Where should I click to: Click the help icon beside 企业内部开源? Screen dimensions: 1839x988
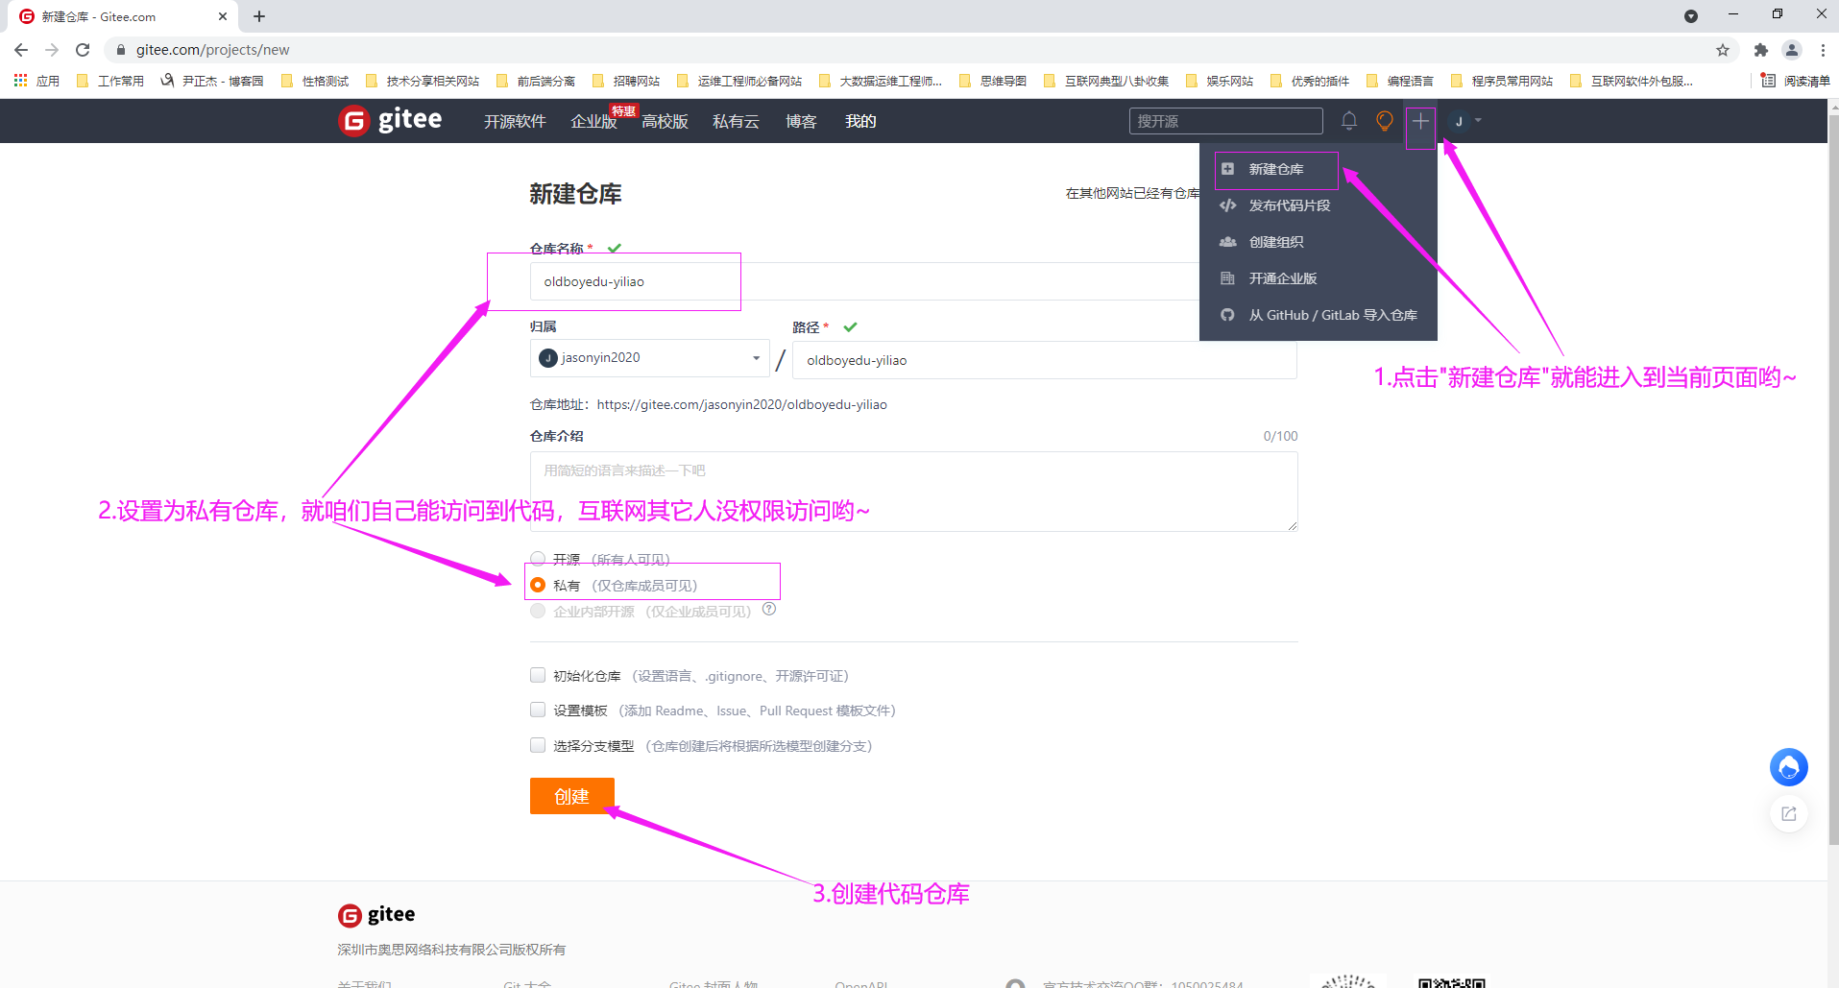click(x=769, y=609)
